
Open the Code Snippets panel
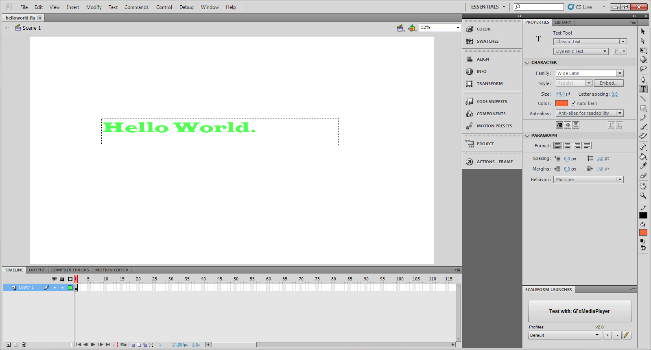tap(492, 101)
